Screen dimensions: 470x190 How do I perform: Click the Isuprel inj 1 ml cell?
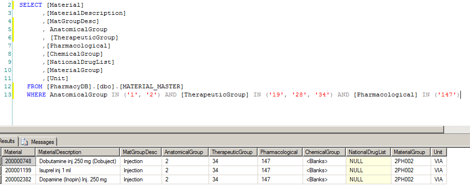pos(78,170)
